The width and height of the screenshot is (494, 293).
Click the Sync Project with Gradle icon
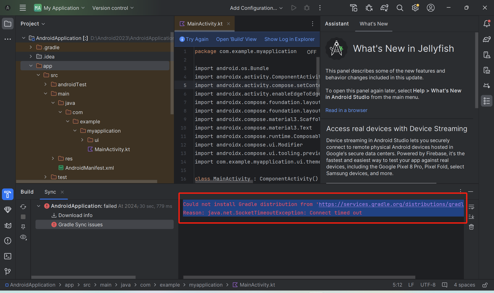click(x=384, y=8)
